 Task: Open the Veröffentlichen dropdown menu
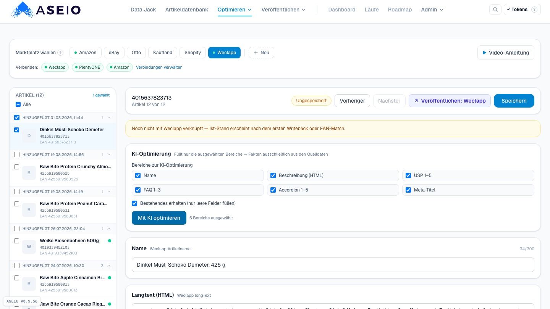pos(283,10)
